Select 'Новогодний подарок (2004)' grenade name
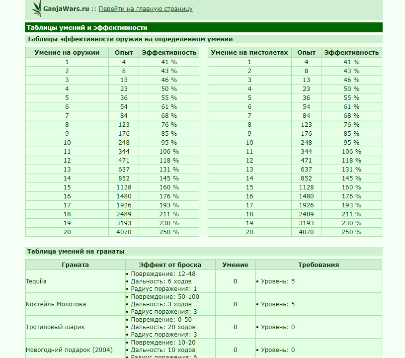Screen dimensions: 405x358 (69, 350)
